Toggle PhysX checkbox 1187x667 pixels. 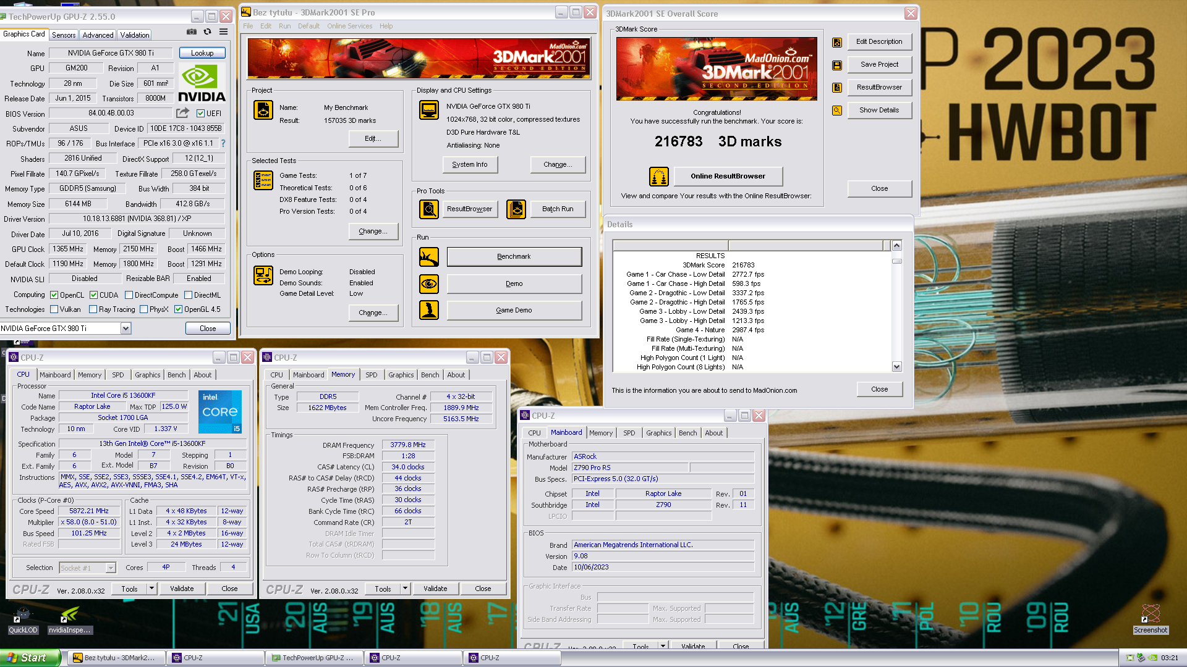click(143, 309)
